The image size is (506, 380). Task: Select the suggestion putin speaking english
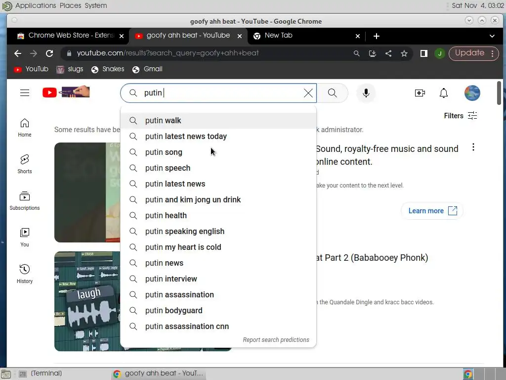point(218,232)
